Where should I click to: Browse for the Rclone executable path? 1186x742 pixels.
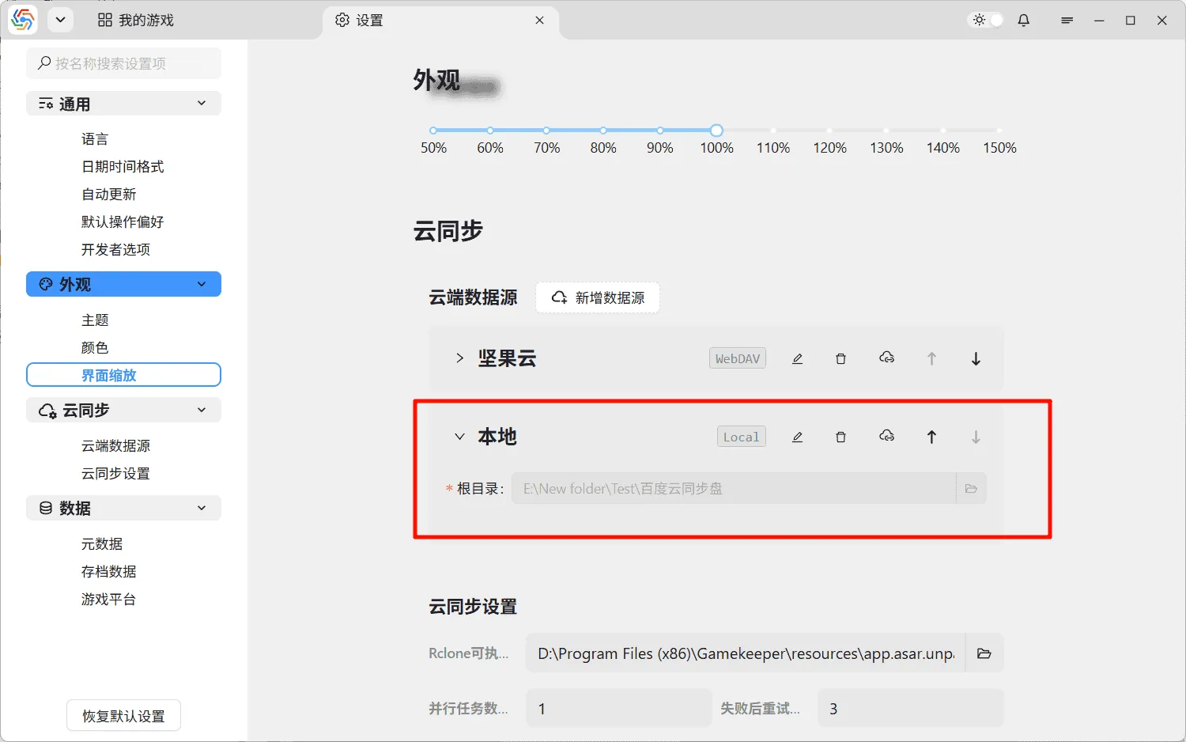click(x=984, y=653)
